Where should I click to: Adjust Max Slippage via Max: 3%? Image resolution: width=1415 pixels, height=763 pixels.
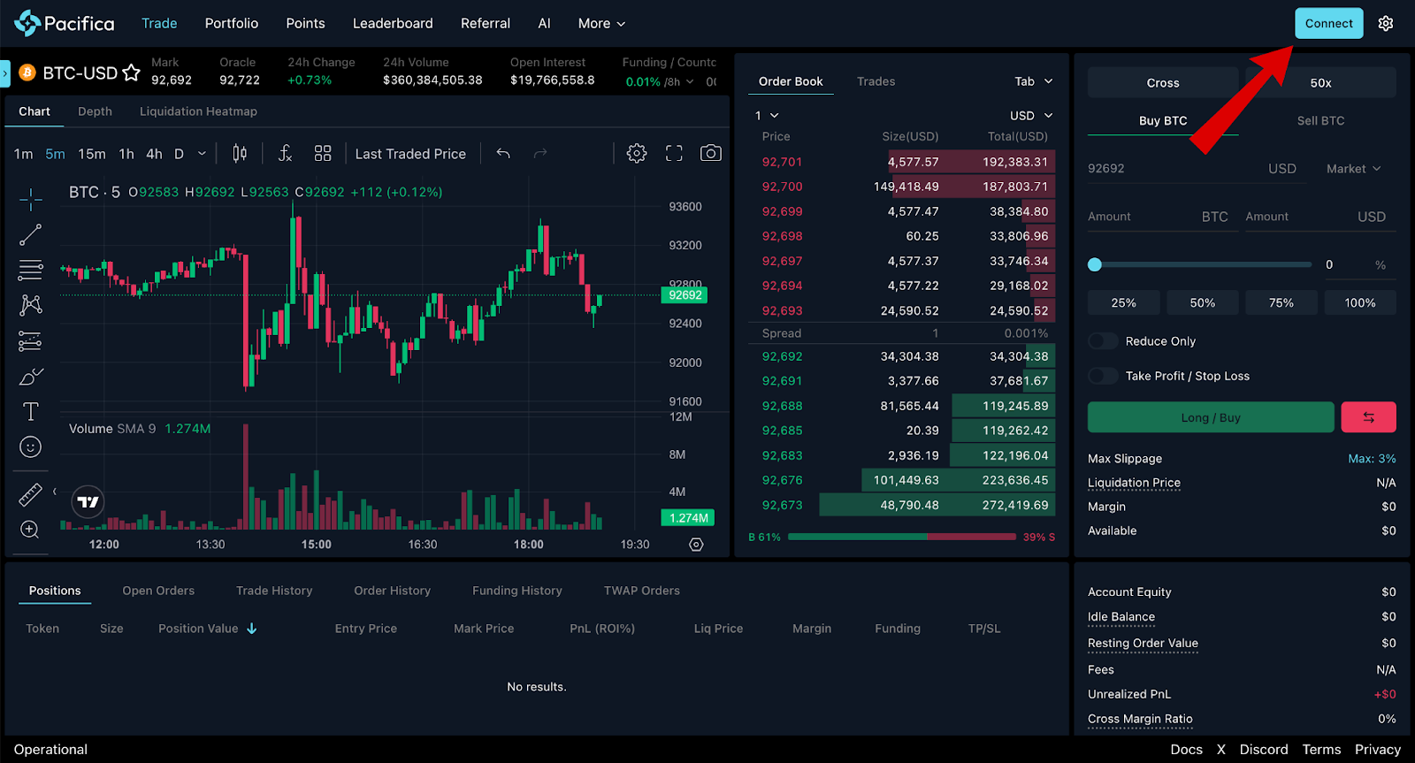pyautogui.click(x=1372, y=459)
